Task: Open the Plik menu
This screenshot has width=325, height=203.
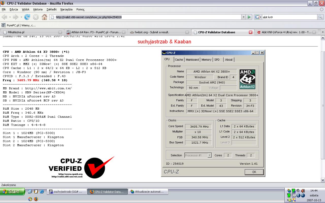Action: click(x=4, y=9)
